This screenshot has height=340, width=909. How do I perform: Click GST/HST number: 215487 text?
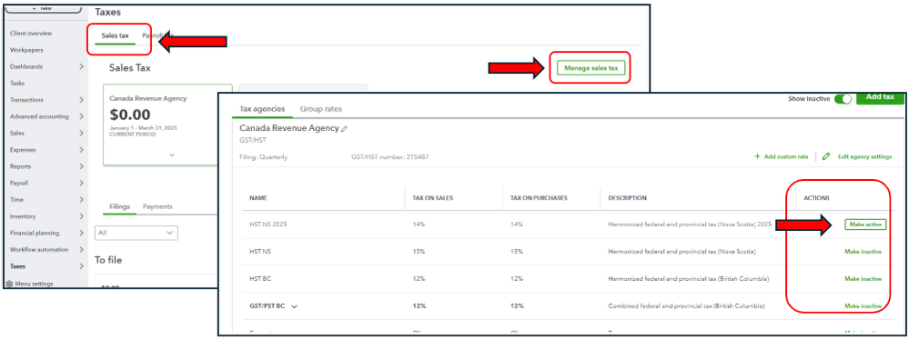[x=390, y=157]
